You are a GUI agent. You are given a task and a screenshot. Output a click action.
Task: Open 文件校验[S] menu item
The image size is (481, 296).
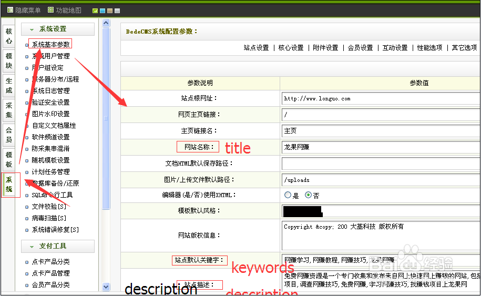49,207
